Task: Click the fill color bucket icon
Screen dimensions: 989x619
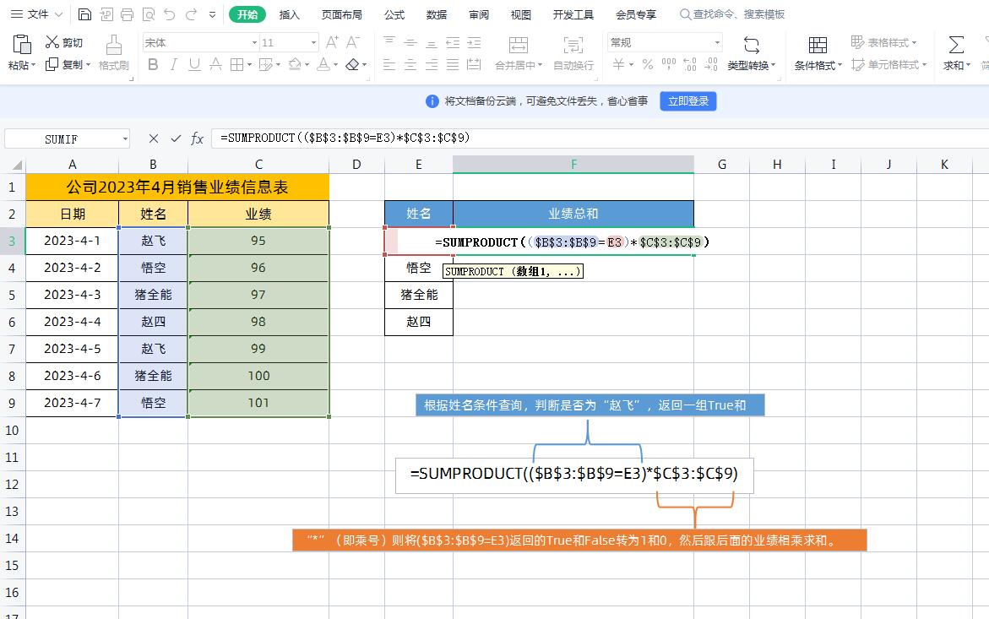Action: click(x=295, y=65)
